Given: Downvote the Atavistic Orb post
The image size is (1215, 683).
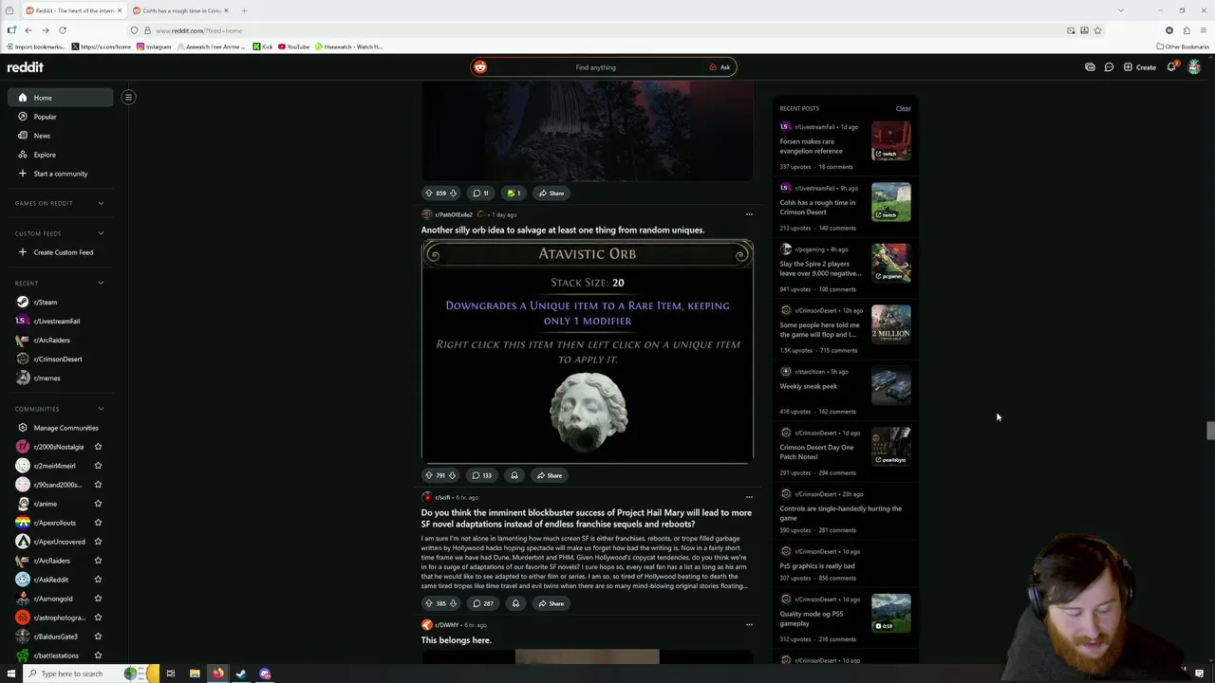Looking at the screenshot, I should tap(452, 475).
